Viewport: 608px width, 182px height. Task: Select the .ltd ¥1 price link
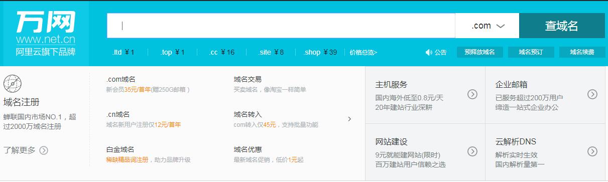(x=123, y=52)
